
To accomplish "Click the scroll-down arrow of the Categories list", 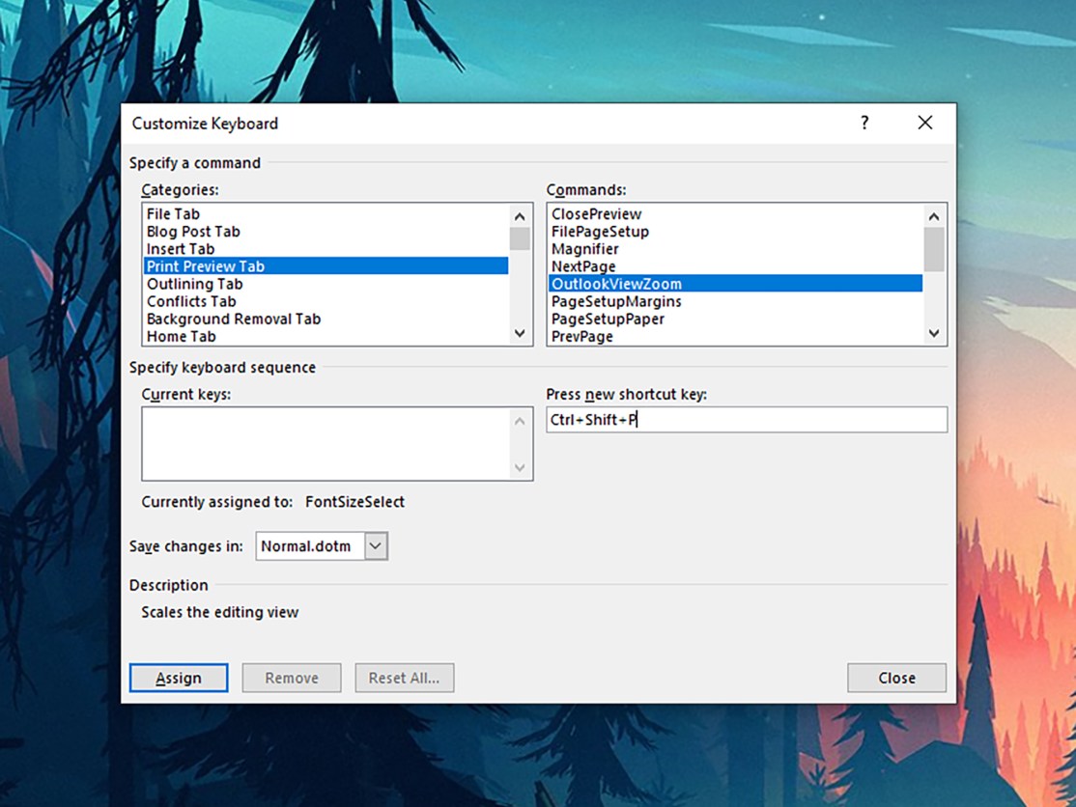I will point(520,332).
